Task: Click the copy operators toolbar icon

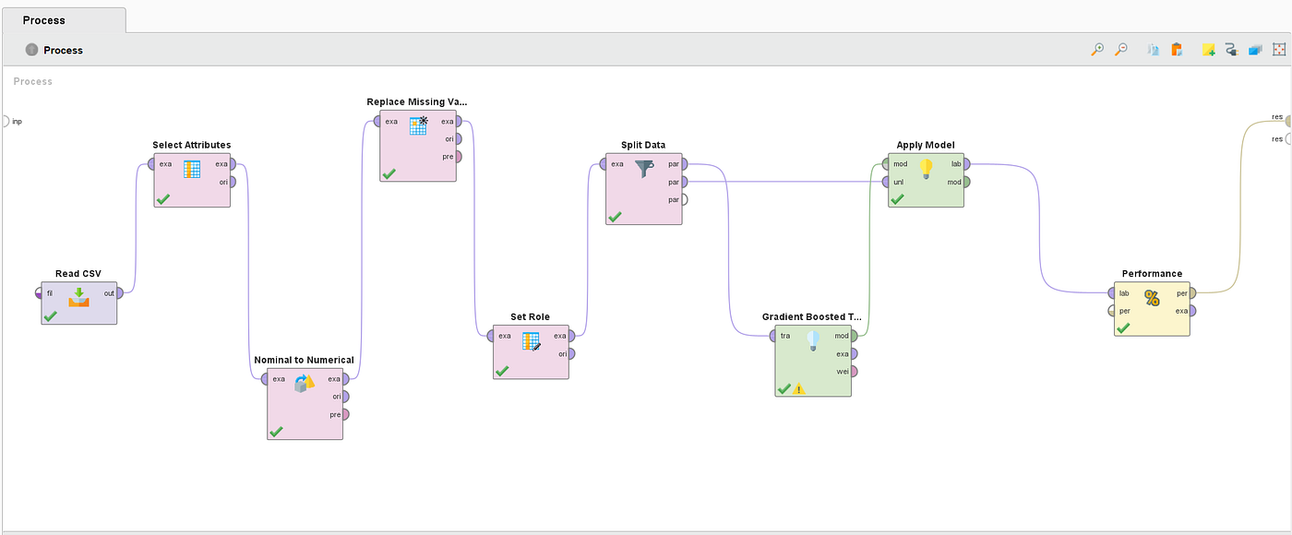Action: 1153,50
